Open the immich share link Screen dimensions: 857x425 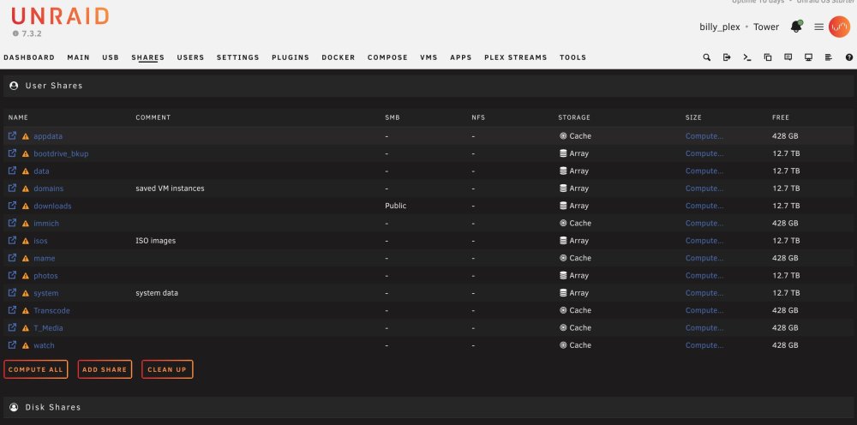pyautogui.click(x=46, y=224)
